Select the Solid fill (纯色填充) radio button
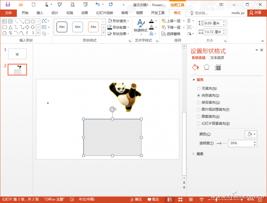 tap(198, 95)
